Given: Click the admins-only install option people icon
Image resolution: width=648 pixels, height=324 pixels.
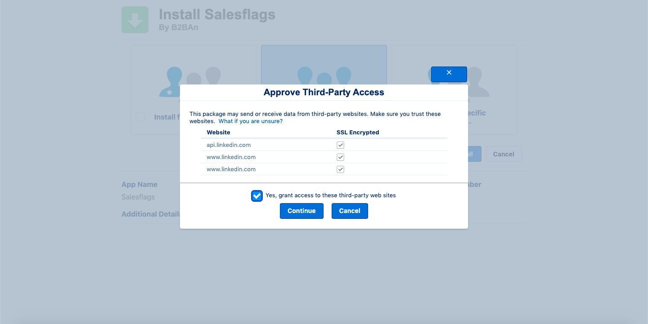Looking at the screenshot, I should tap(190, 81).
